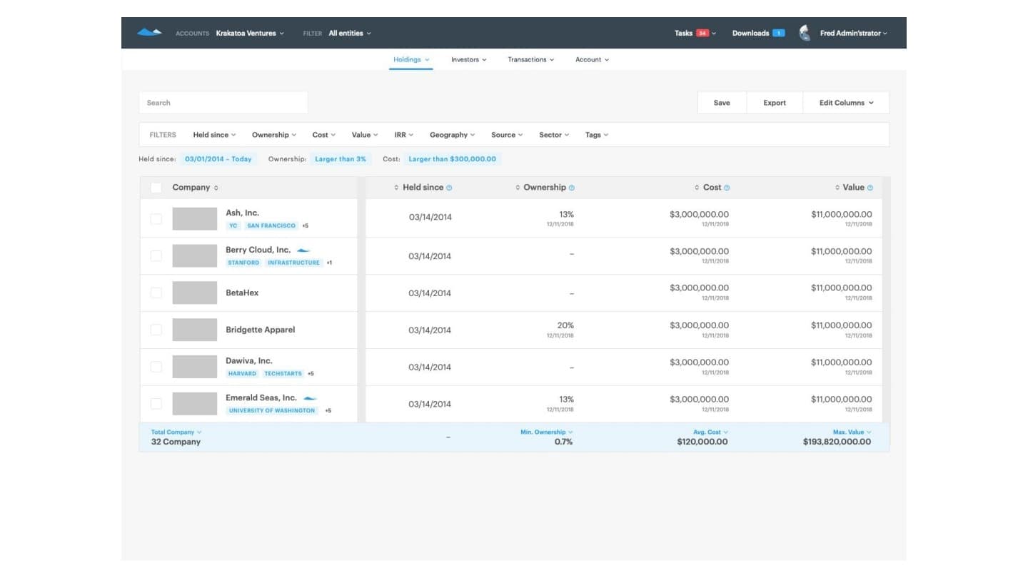Click the Tasks count badge
This screenshot has height=578, width=1028.
coord(702,33)
